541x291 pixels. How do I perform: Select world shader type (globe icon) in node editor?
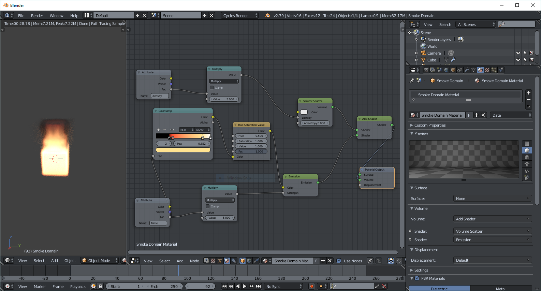(x=249, y=261)
